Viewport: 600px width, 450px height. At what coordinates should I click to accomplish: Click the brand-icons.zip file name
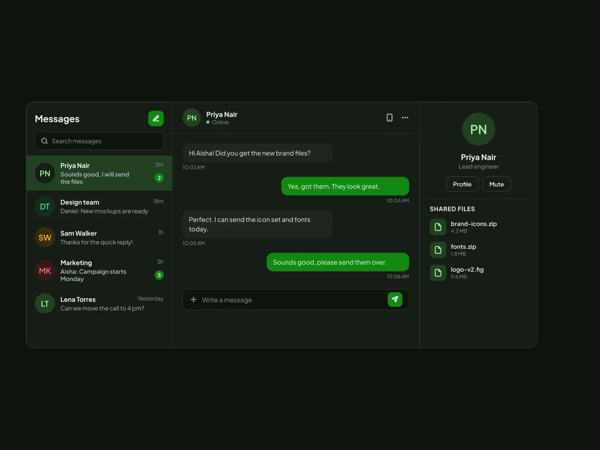(x=474, y=224)
